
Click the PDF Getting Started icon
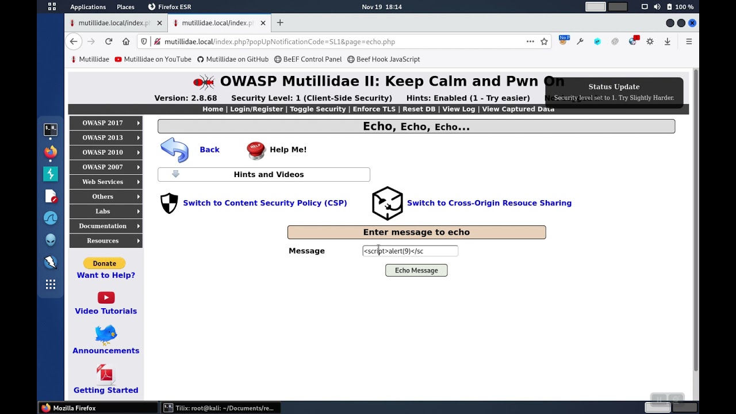tap(106, 374)
